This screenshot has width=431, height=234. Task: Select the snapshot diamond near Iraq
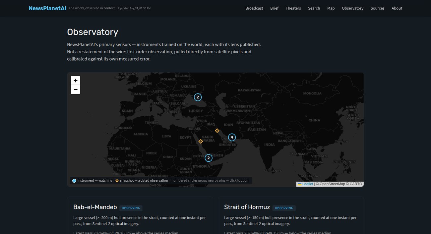217,131
